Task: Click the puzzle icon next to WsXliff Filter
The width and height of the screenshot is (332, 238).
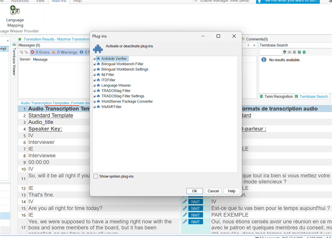Action: point(98,107)
